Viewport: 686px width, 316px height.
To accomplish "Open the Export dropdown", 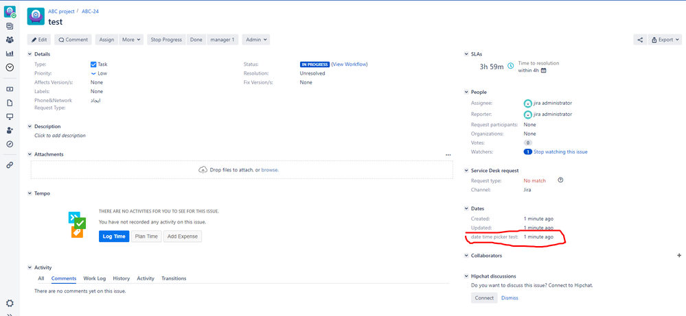I will point(665,40).
